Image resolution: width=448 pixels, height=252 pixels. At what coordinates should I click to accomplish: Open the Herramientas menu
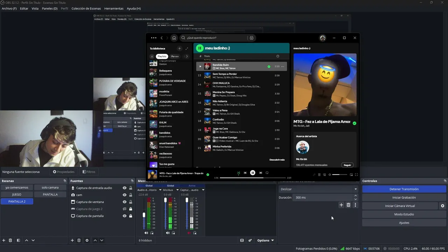tap(114, 8)
